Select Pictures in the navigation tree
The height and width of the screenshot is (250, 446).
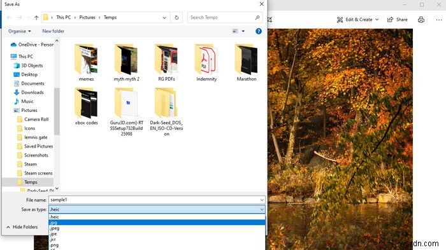click(x=25, y=110)
